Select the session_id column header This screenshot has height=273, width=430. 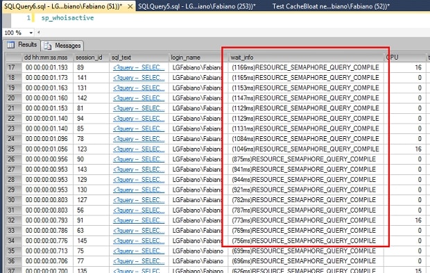(x=91, y=58)
